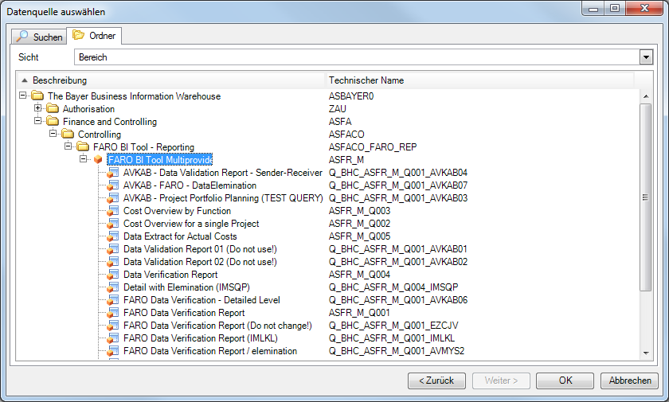Click the Controlling folder icon

click(68, 134)
